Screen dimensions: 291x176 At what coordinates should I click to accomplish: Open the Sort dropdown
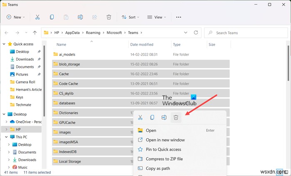point(130,17)
